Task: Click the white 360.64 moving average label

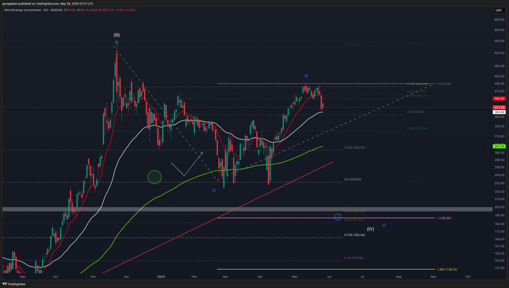Action: click(x=499, y=112)
